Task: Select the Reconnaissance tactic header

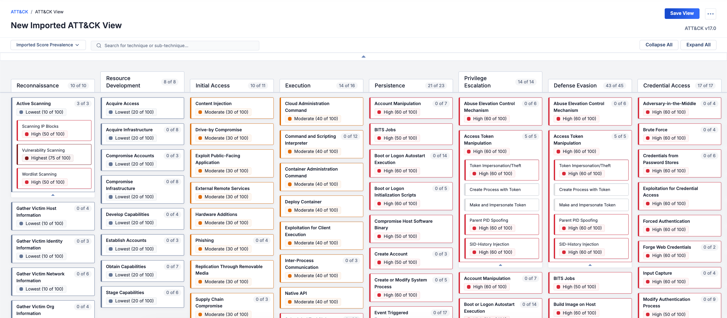Action: click(38, 86)
